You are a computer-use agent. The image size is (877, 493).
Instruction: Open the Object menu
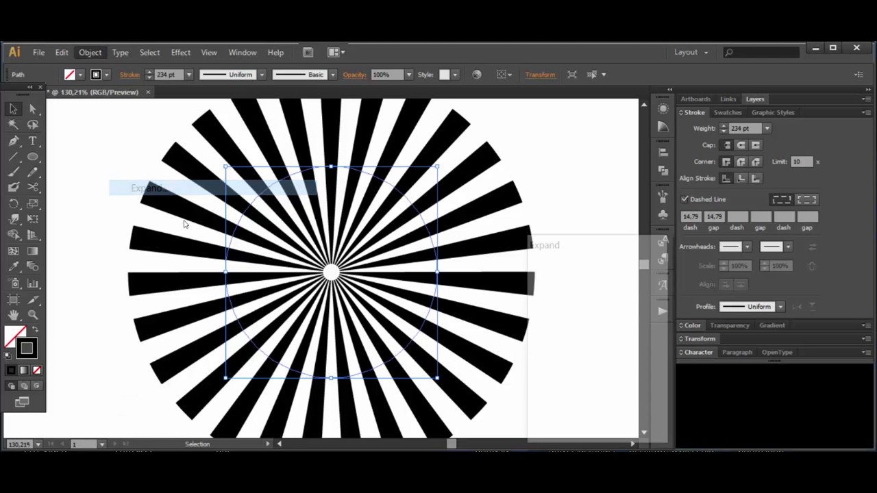[90, 52]
